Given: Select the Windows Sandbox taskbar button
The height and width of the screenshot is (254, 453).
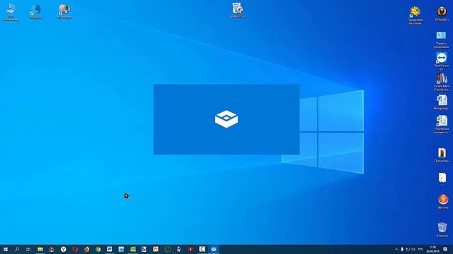Looking at the screenshot, I should [x=214, y=249].
